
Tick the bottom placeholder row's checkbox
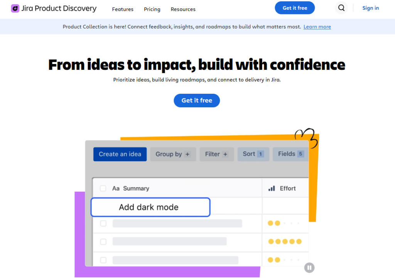(103, 260)
